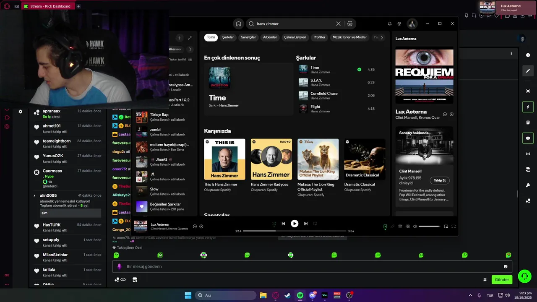The image size is (537, 302).
Task: Toggle shuffle in Spotify player
Action: coord(274,224)
